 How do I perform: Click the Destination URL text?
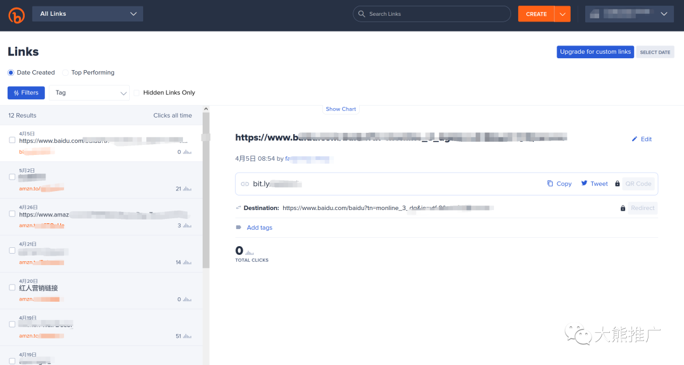388,208
